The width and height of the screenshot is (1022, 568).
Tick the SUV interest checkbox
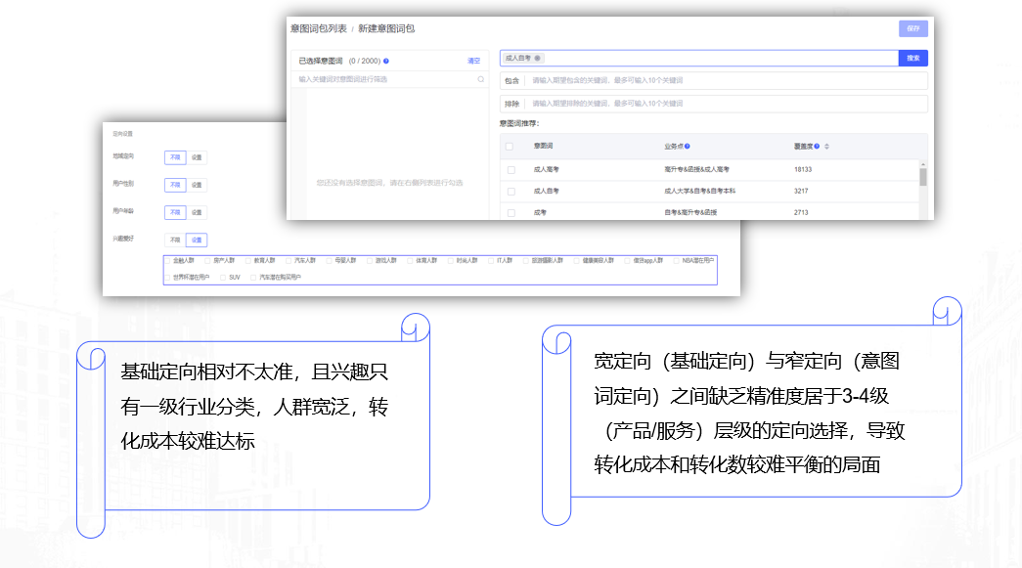pyautogui.click(x=224, y=278)
